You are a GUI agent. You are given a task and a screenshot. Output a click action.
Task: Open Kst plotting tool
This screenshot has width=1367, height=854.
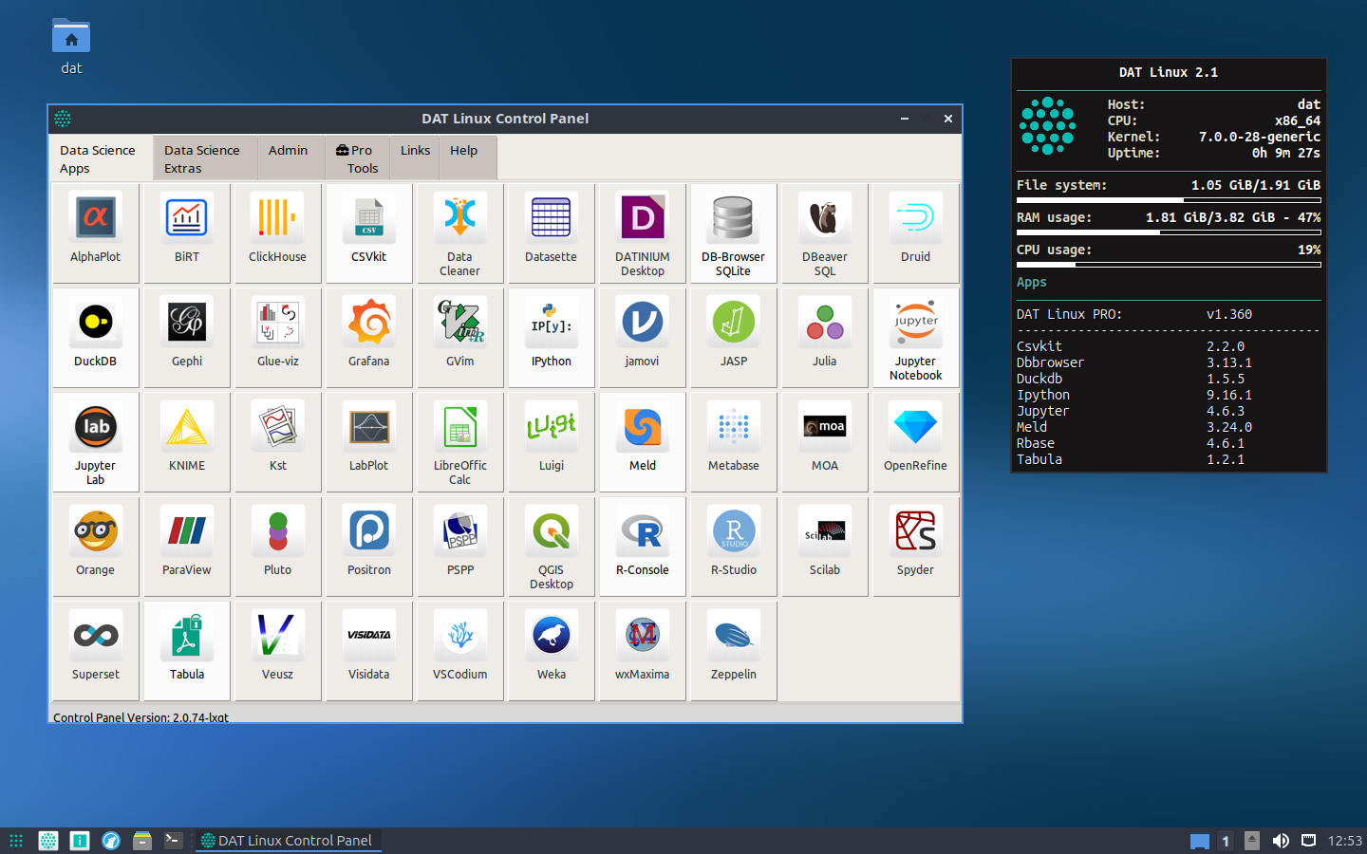tap(278, 442)
